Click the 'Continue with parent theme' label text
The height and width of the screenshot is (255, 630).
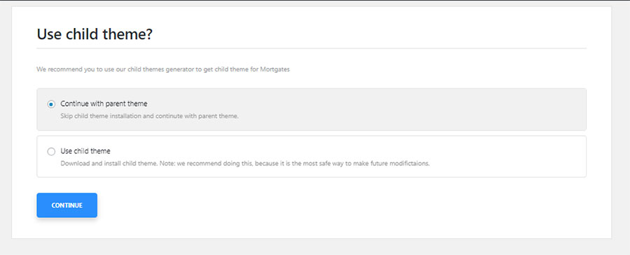click(104, 104)
